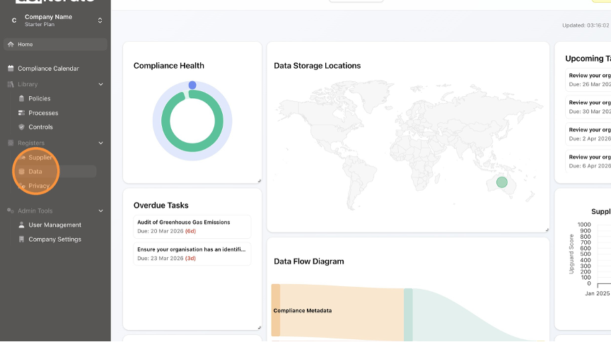Viewport: 611px width, 342px height.
Task: Click the Home icon in sidebar
Action: coord(11,45)
